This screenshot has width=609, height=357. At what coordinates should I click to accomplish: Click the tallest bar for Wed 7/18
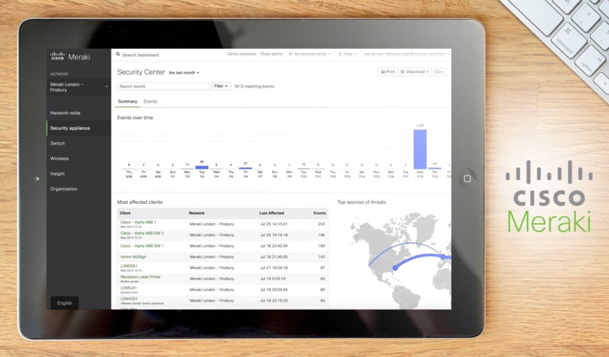420,149
